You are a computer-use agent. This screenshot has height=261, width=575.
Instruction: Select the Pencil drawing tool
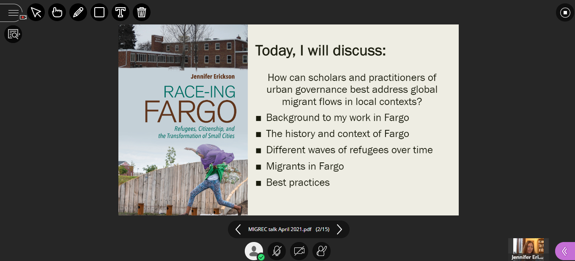(x=78, y=13)
